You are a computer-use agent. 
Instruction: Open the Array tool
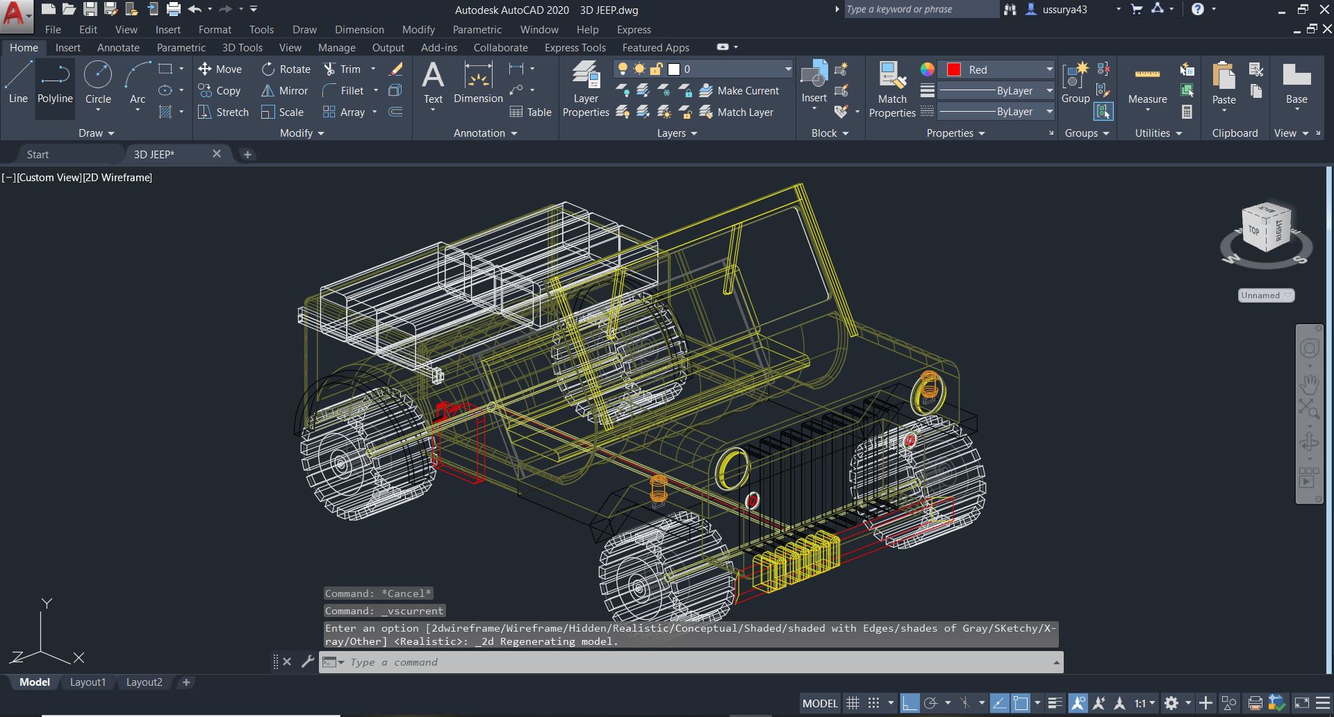coord(345,112)
